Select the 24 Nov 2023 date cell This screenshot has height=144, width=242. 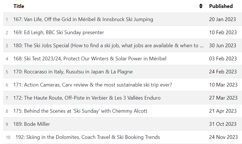[x=223, y=137]
